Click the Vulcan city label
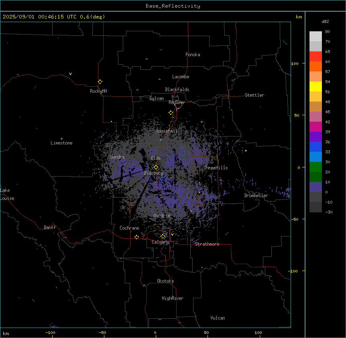346x338 pixels. point(218,318)
